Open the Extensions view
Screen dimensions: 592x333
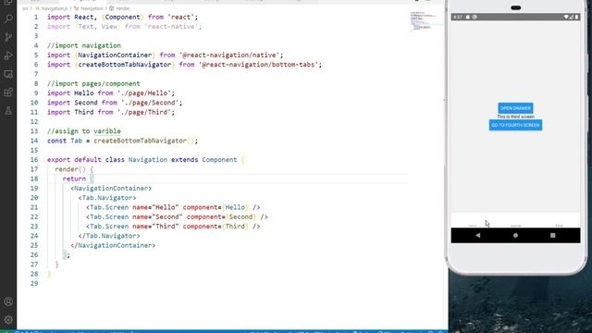[8, 92]
